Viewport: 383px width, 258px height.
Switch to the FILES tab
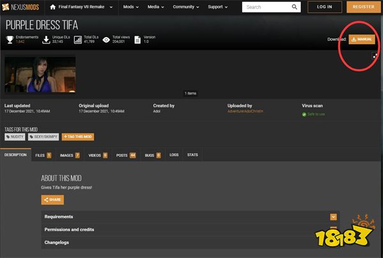point(43,155)
